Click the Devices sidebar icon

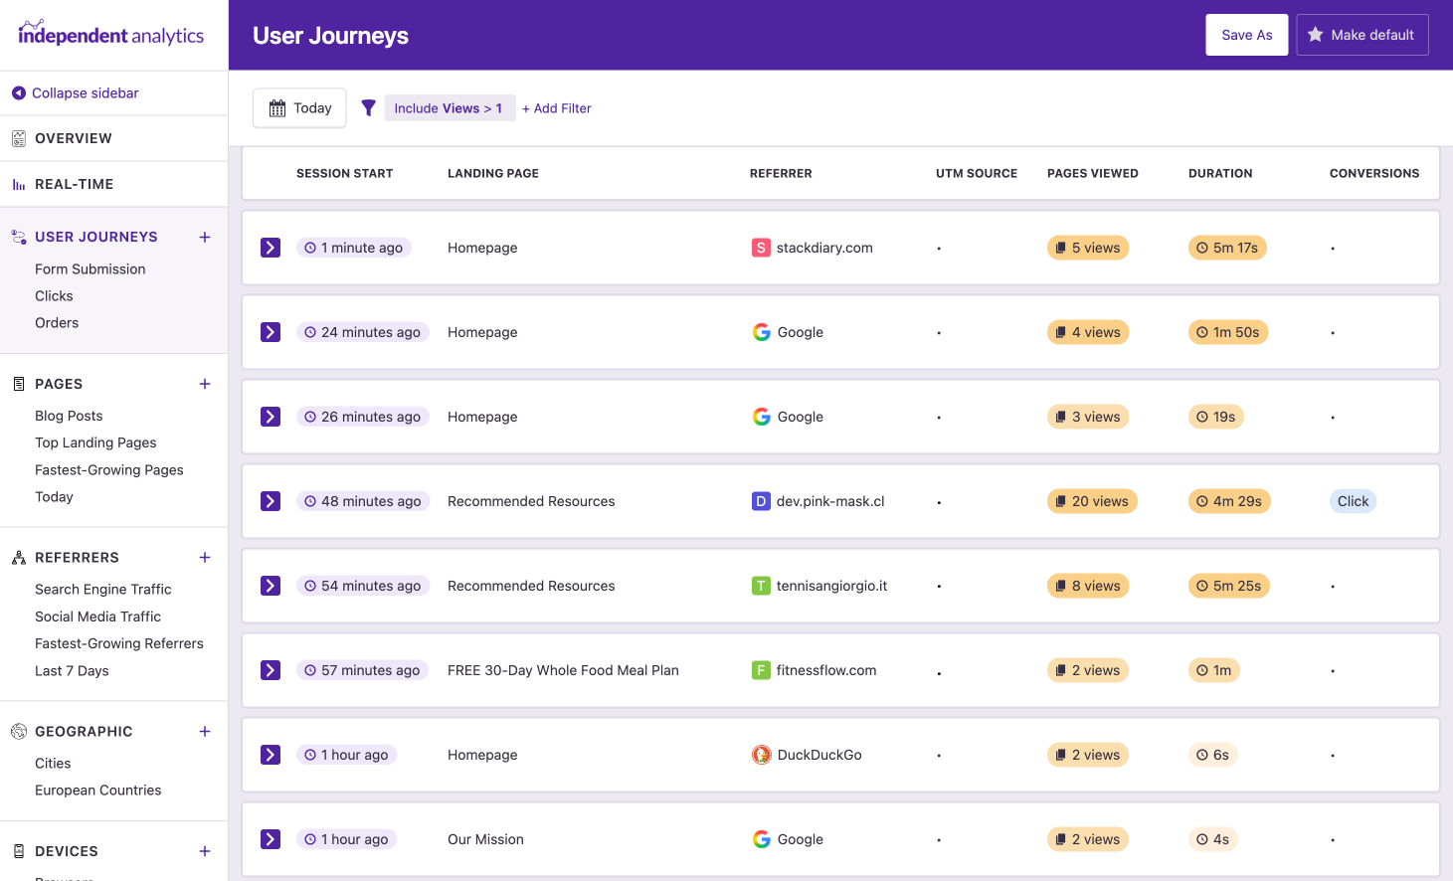[x=18, y=851]
